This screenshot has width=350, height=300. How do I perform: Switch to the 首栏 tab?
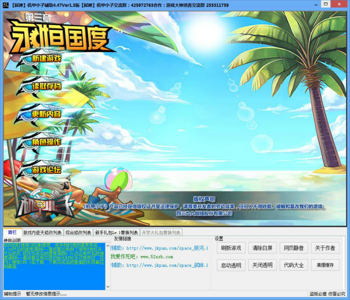[12, 232]
